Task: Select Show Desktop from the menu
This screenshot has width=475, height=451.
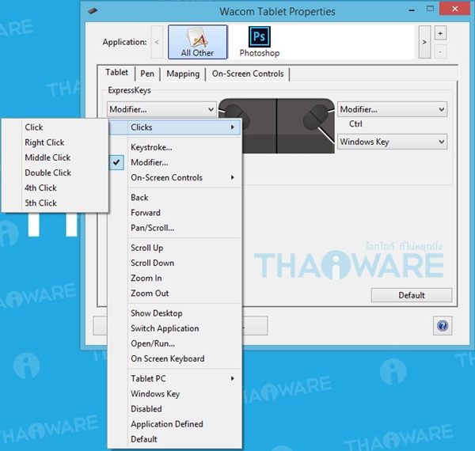Action: [174, 313]
